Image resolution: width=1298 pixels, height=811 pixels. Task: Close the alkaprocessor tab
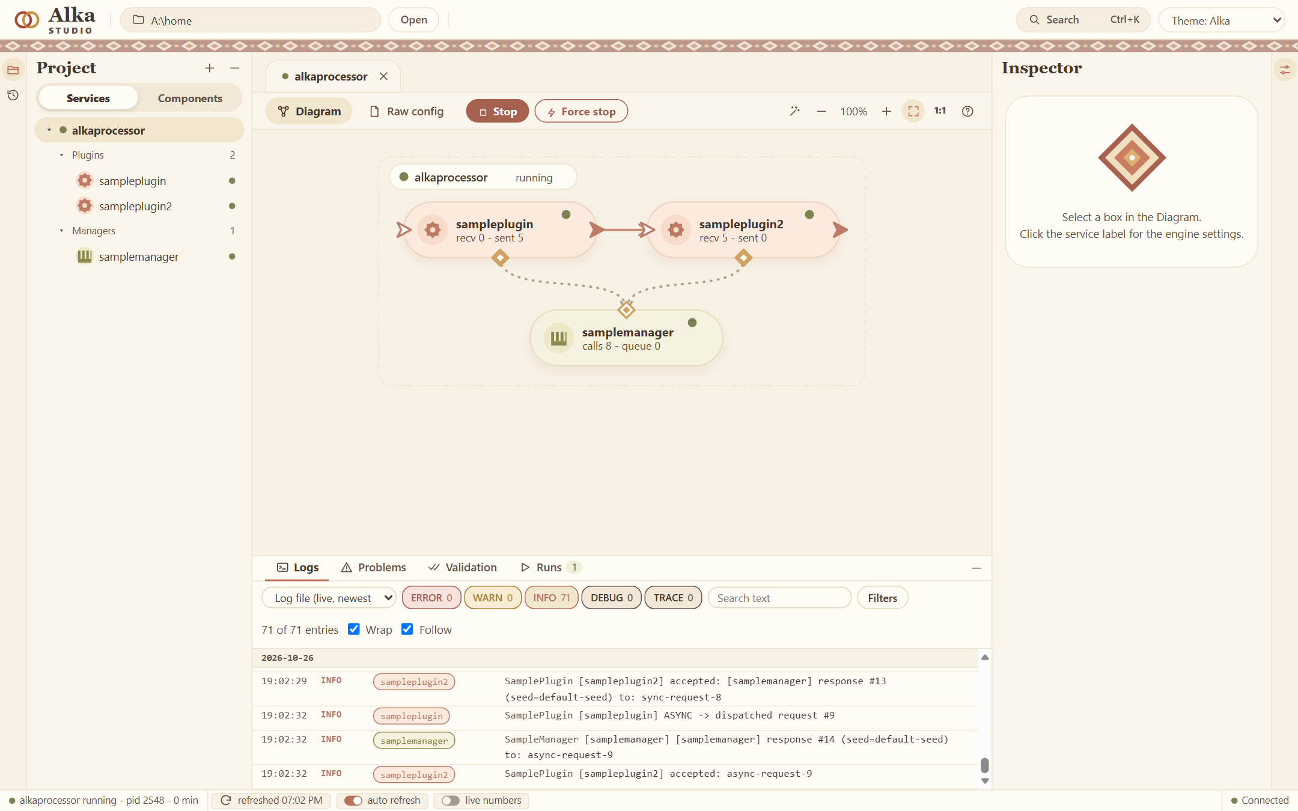383,76
